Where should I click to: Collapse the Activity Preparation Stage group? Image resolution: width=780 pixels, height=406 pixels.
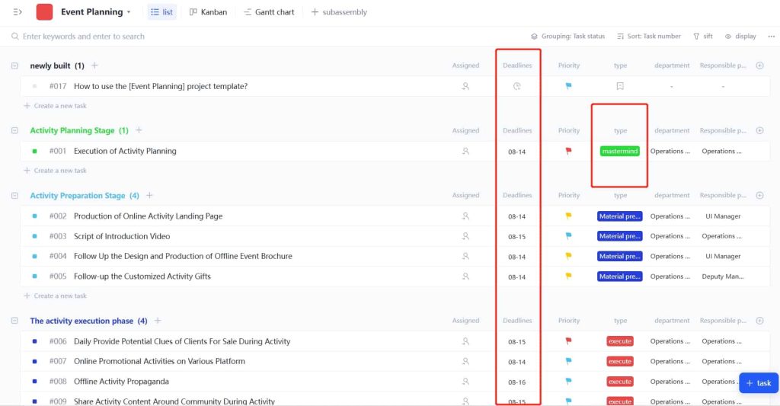(15, 196)
